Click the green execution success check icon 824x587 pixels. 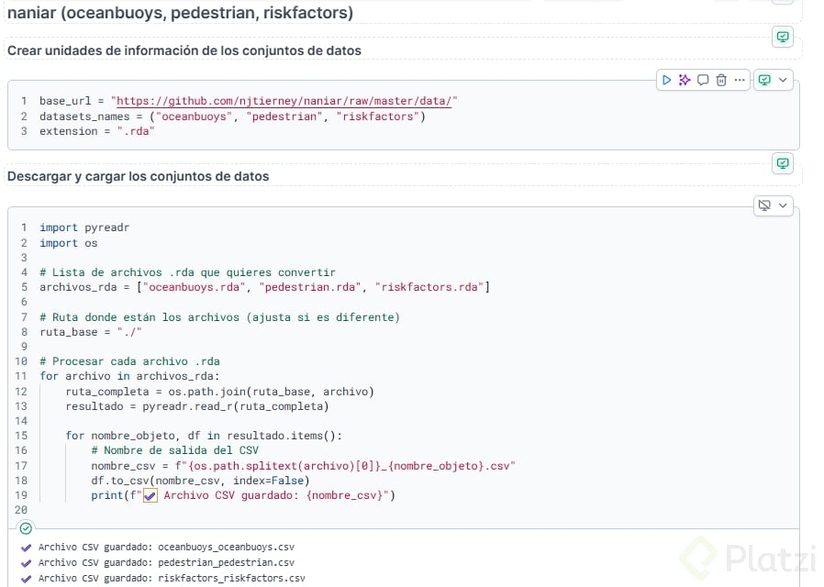[26, 528]
